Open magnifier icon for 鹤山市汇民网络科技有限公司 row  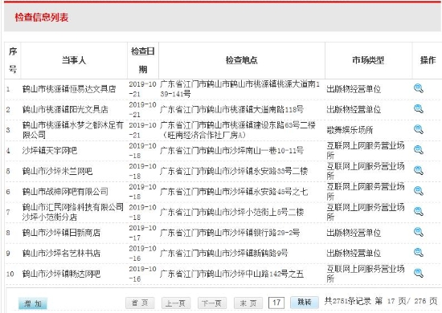[419, 211]
